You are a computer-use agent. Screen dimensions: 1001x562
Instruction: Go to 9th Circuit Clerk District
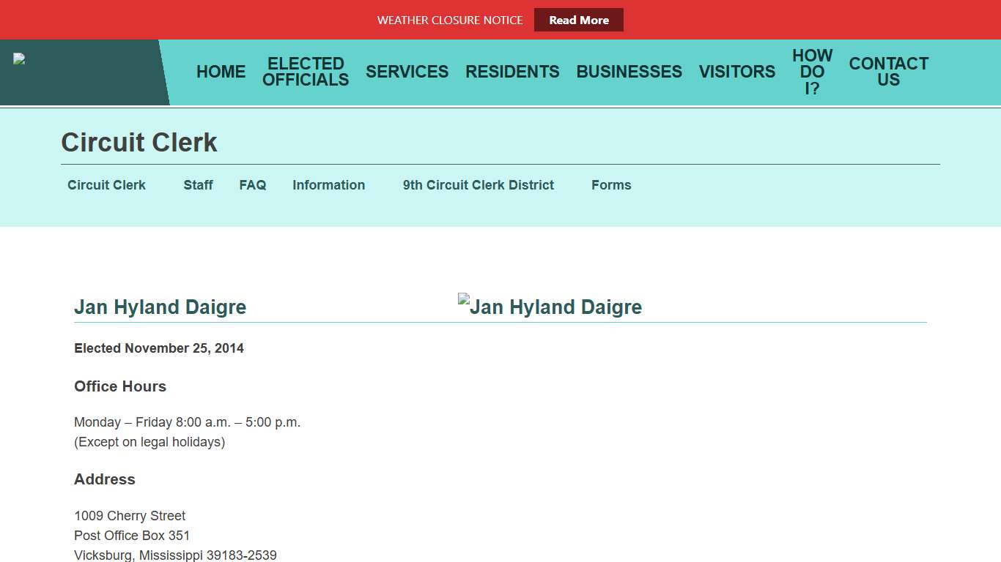coord(478,185)
